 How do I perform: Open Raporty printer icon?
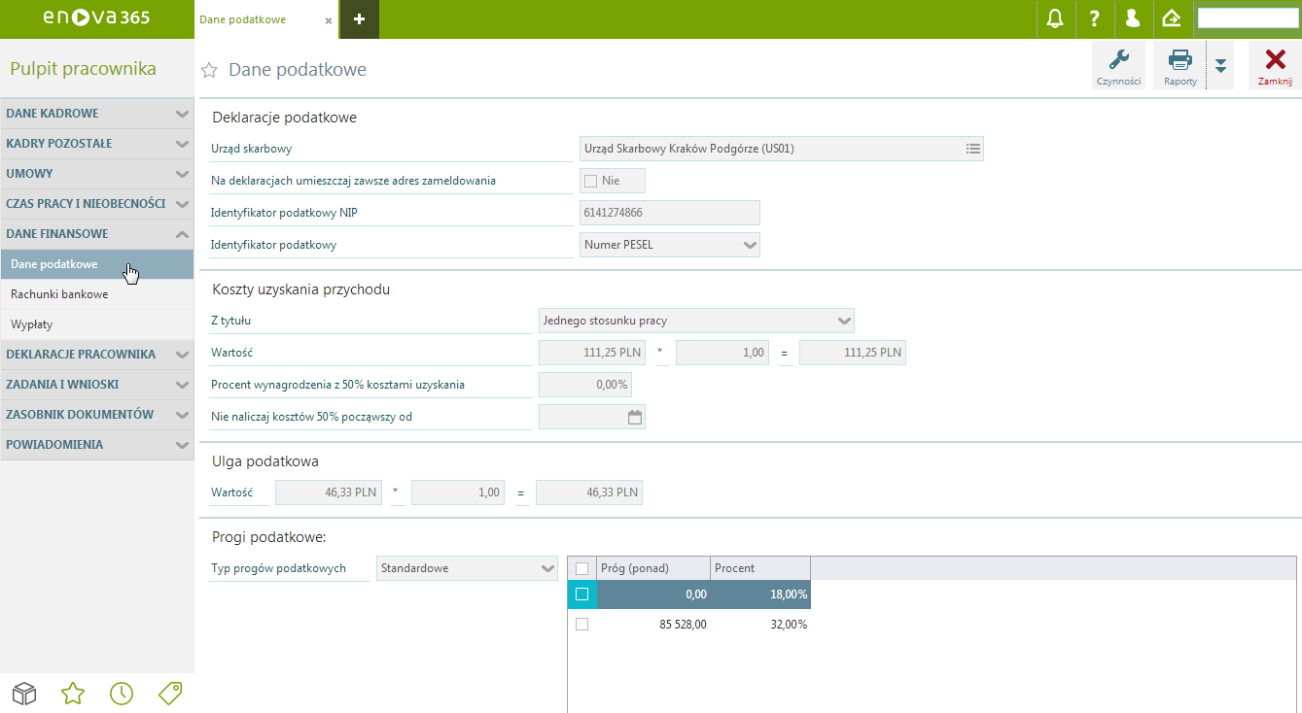pos(1179,65)
